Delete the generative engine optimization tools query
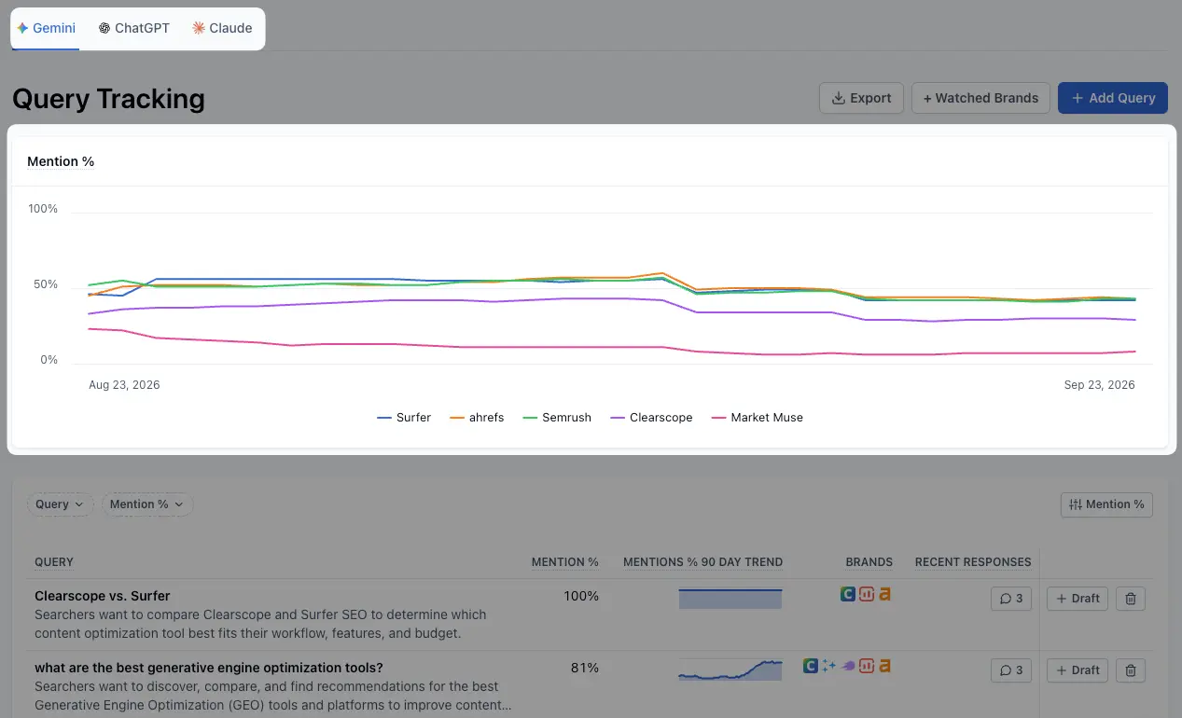The image size is (1182, 718). (1130, 670)
